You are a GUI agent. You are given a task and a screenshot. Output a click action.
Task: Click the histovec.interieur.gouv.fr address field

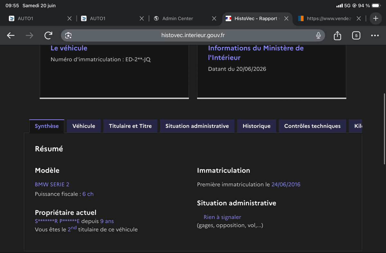coord(193,35)
